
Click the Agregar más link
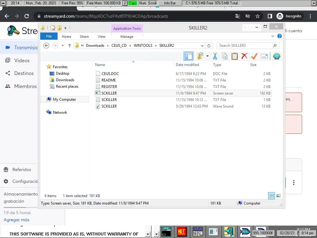17,220
